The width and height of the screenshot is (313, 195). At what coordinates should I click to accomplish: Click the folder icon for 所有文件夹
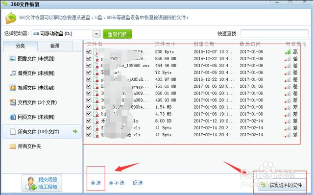pyautogui.click(x=13, y=146)
